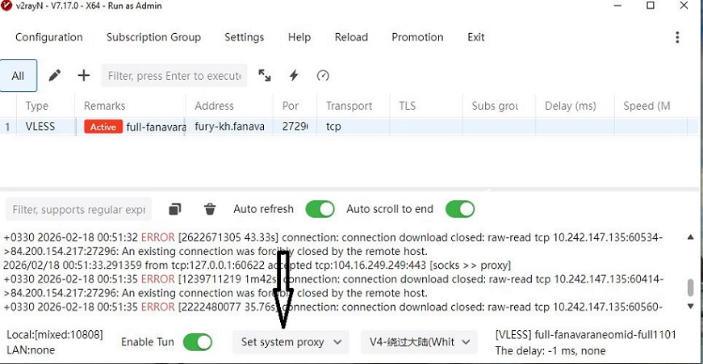Open the Settings menu
The height and width of the screenshot is (364, 703).
(244, 38)
